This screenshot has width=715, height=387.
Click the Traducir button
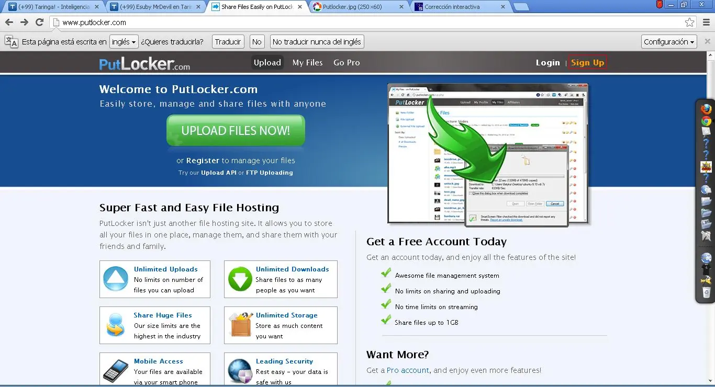point(228,42)
